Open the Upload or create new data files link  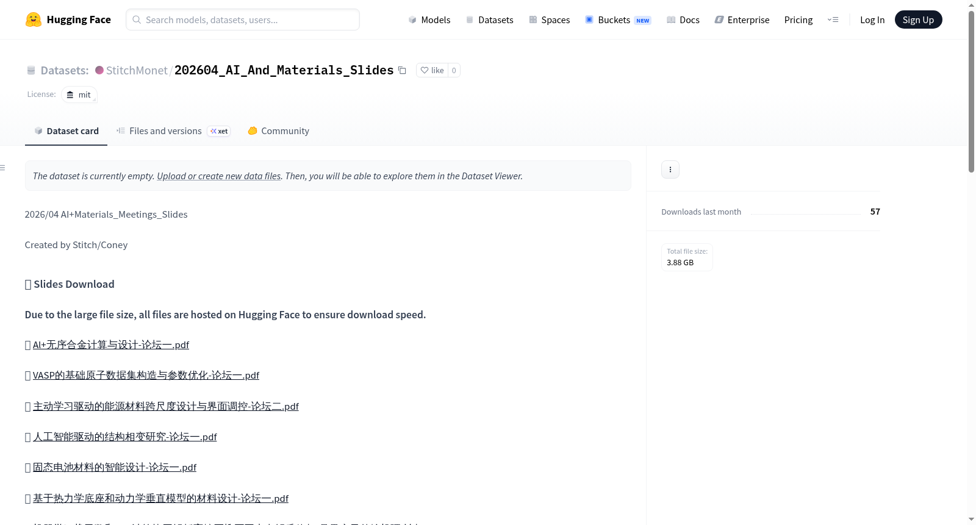pyautogui.click(x=219, y=176)
